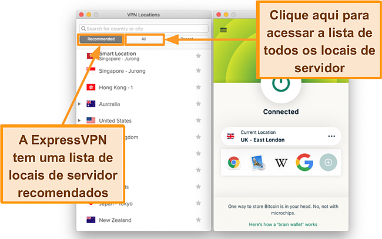The height and width of the screenshot is (239, 382).
Task: Launch the Preview app shortcut
Action: pyautogui.click(x=257, y=163)
